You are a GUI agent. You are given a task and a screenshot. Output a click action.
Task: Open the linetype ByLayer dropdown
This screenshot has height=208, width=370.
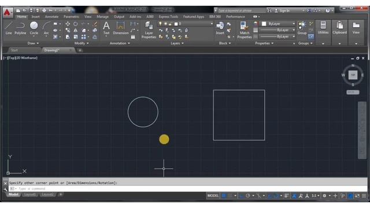277,36
